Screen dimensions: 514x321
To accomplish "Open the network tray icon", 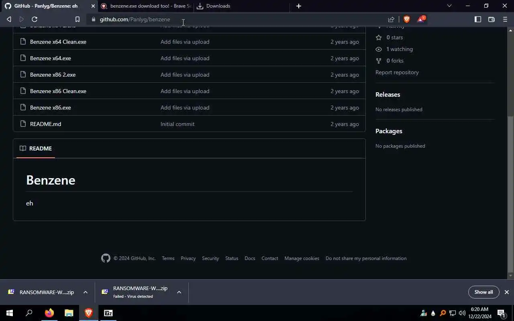I will (x=453, y=313).
